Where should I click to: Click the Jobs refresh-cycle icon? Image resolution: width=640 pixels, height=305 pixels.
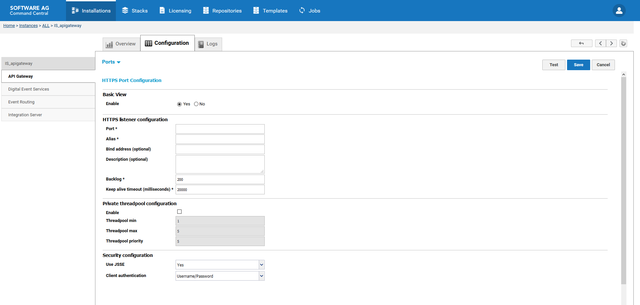(x=302, y=11)
